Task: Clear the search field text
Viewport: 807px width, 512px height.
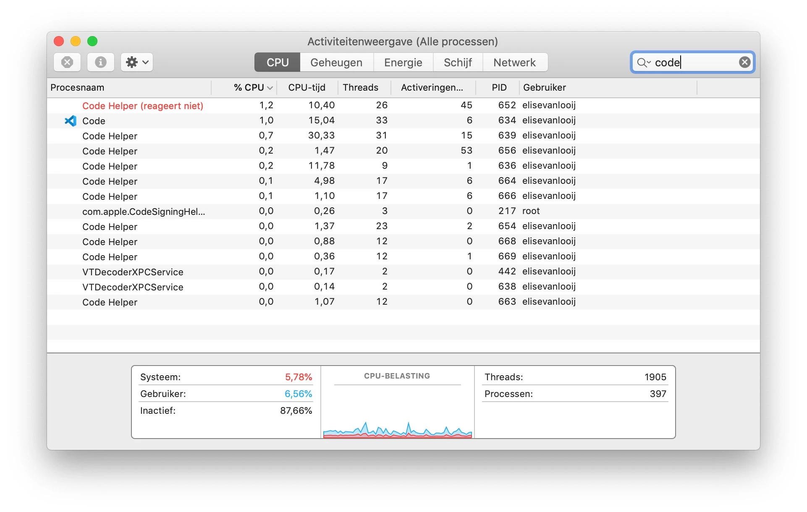Action: [744, 63]
